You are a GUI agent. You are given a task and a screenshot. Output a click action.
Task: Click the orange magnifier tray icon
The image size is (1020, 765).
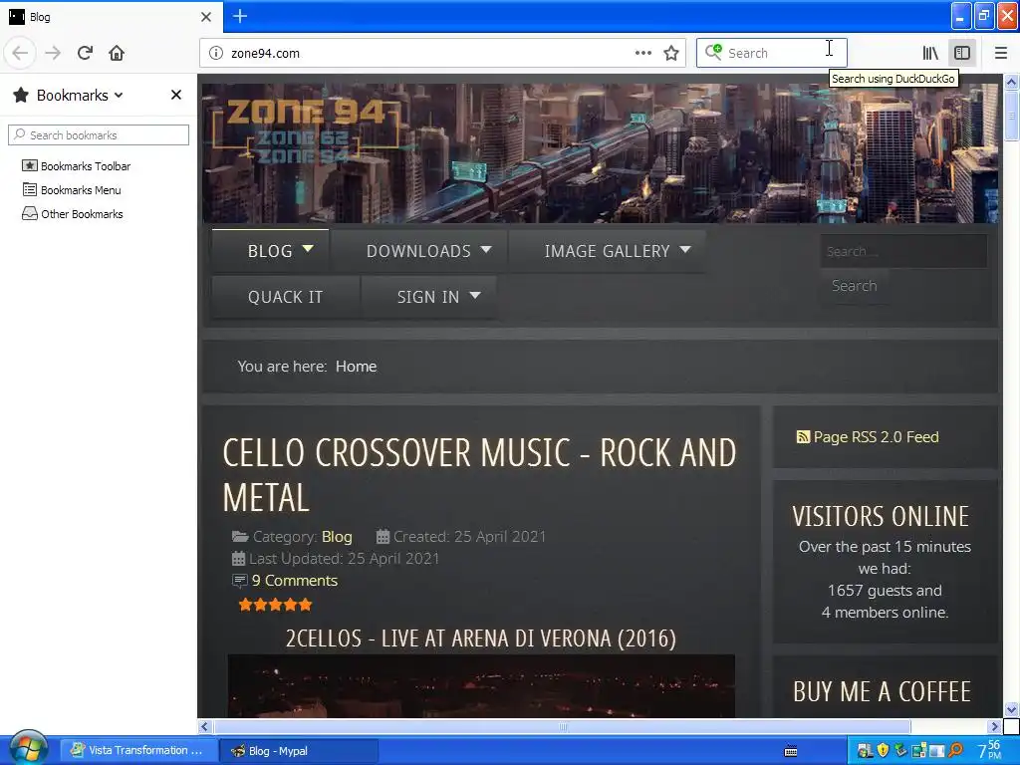(955, 750)
